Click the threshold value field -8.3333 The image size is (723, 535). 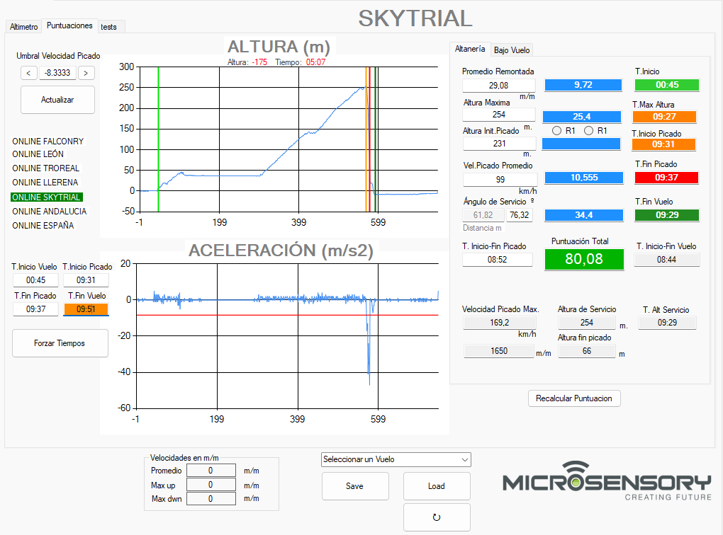pos(57,73)
